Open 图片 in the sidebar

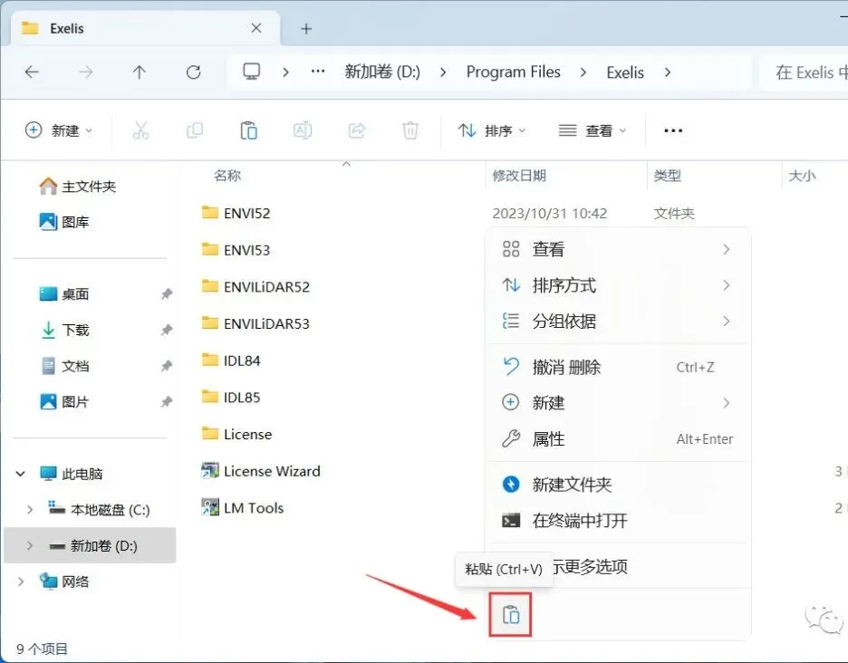click(64, 402)
